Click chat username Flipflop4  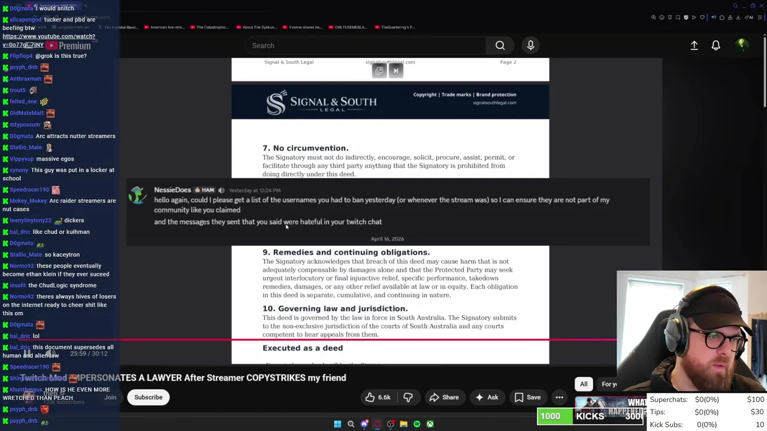point(21,56)
